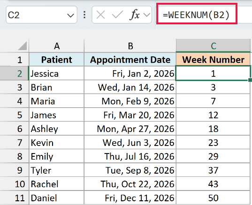Select the cell containing Kevin
The image size is (252, 205).
[x=57, y=142]
